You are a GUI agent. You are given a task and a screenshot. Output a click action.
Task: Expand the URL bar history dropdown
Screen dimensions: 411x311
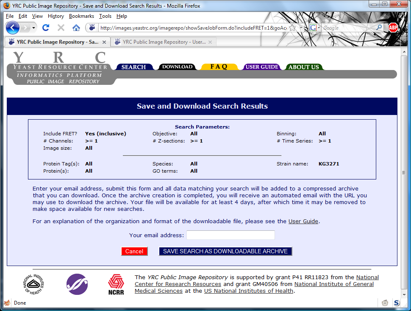click(301, 28)
